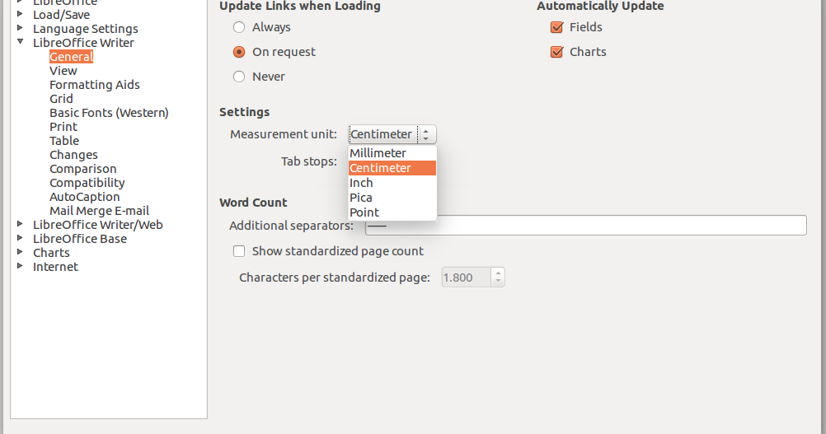Image resolution: width=826 pixels, height=434 pixels.
Task: Enable Show standardized page count
Action: [x=239, y=251]
